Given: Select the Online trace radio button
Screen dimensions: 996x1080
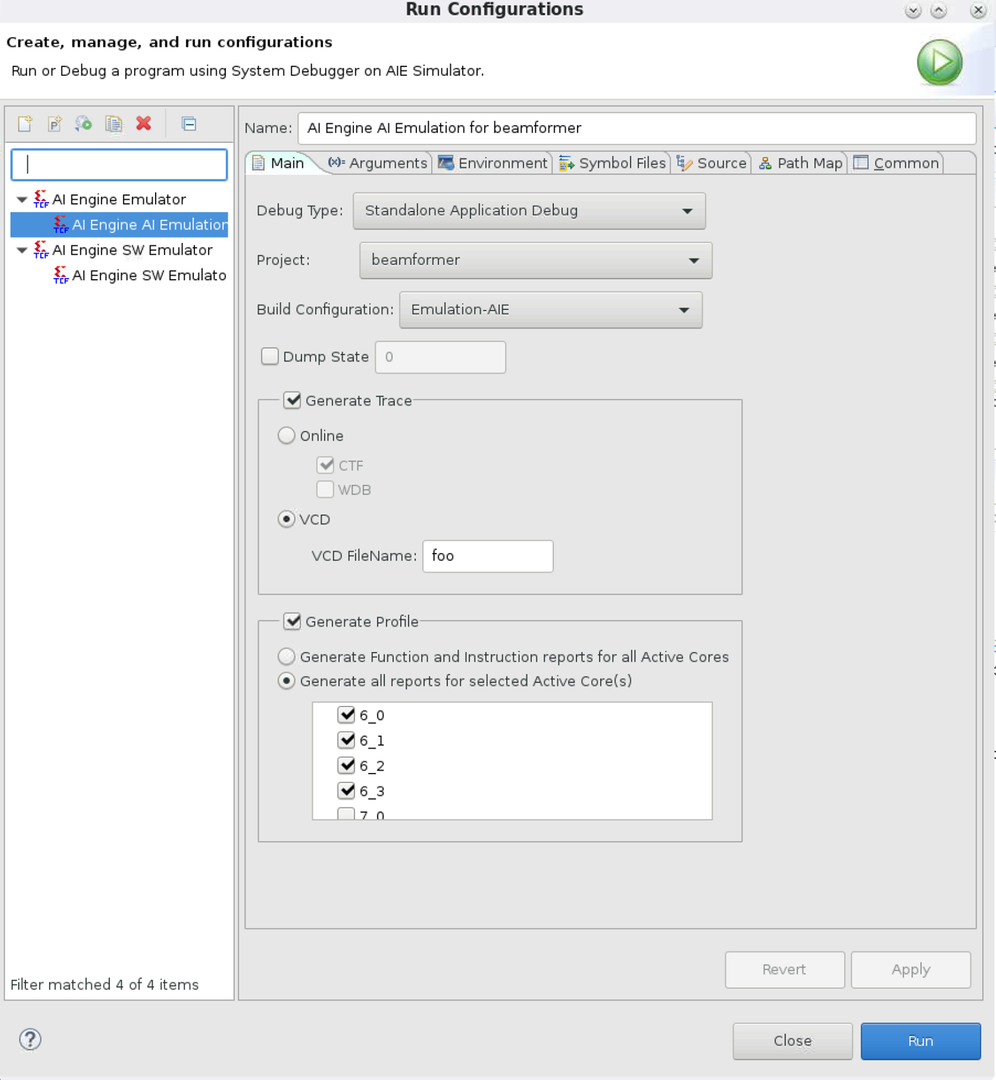Looking at the screenshot, I should pos(287,436).
